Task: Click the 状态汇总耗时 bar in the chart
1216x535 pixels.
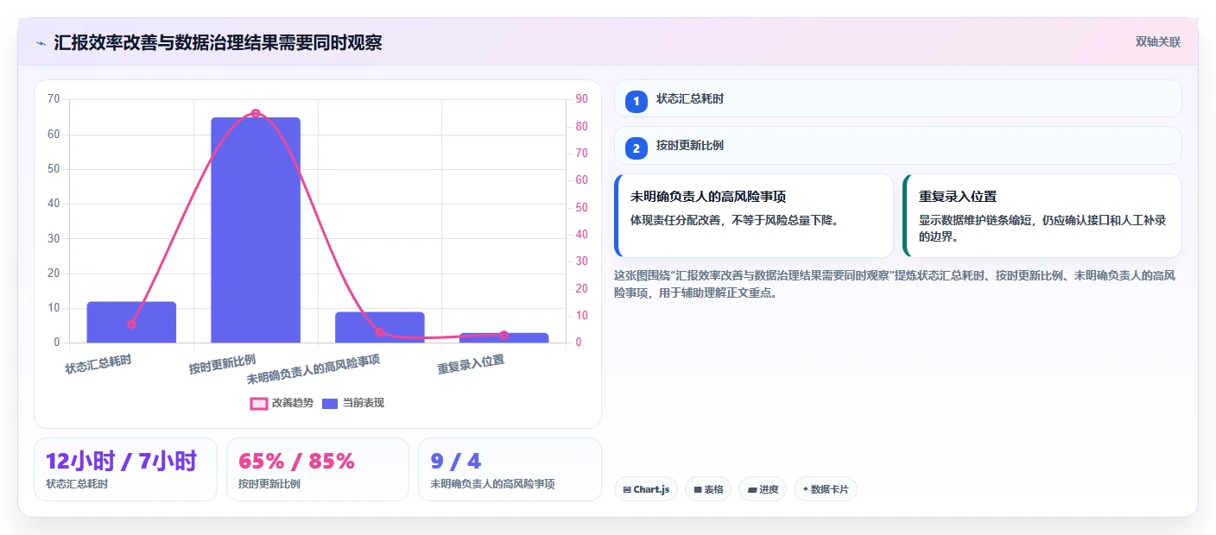Action: tap(131, 322)
